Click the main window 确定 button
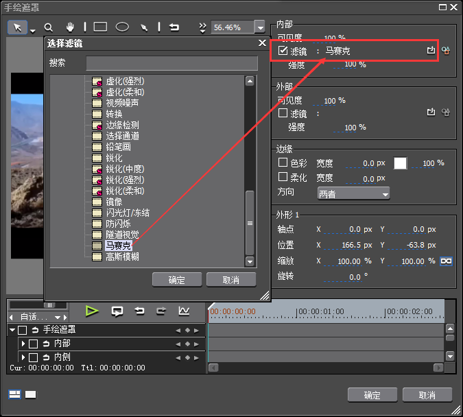Viewport: 463px width, 417px height. click(372, 395)
